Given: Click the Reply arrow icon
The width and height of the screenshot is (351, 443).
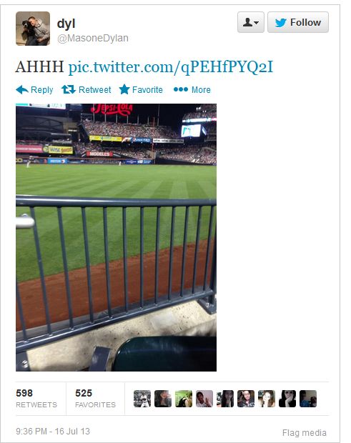Looking at the screenshot, I should pyautogui.click(x=22, y=89).
